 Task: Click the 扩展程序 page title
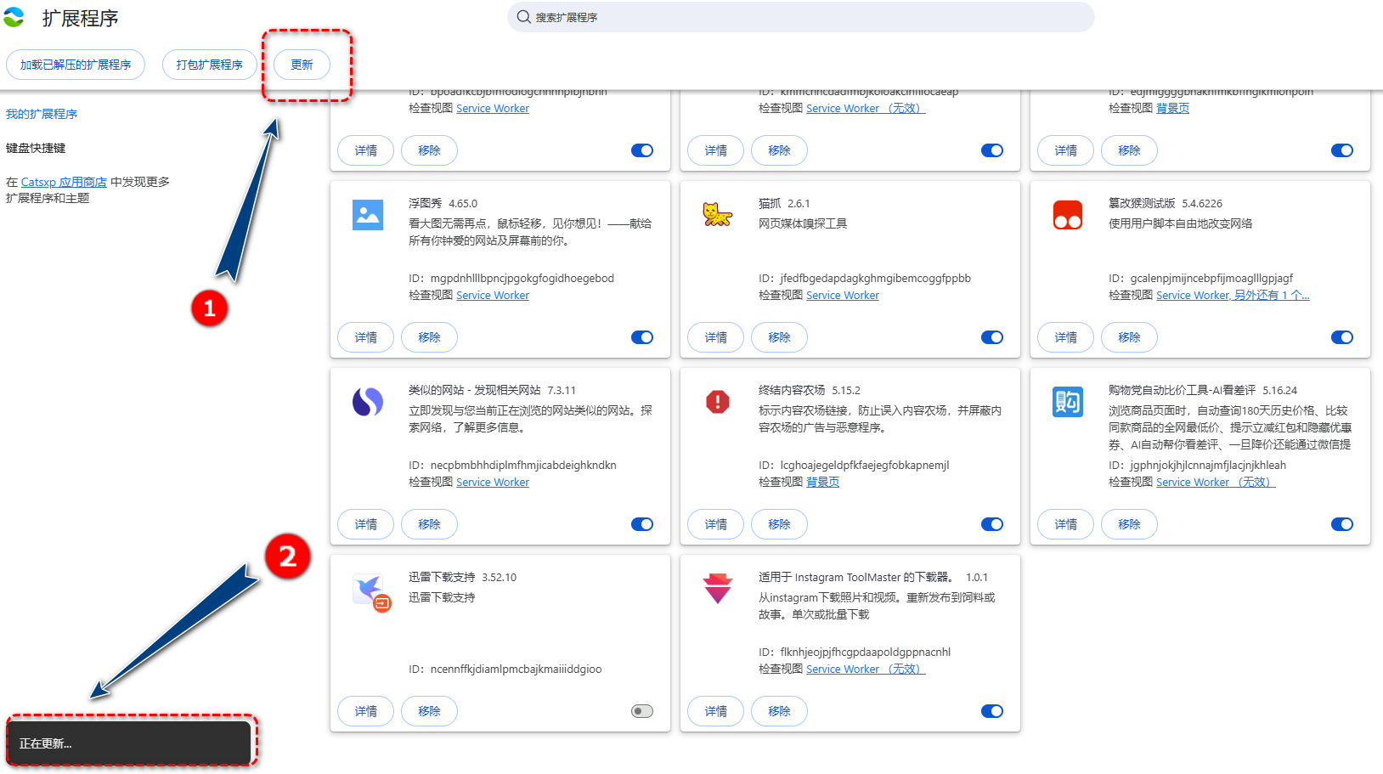(x=81, y=18)
